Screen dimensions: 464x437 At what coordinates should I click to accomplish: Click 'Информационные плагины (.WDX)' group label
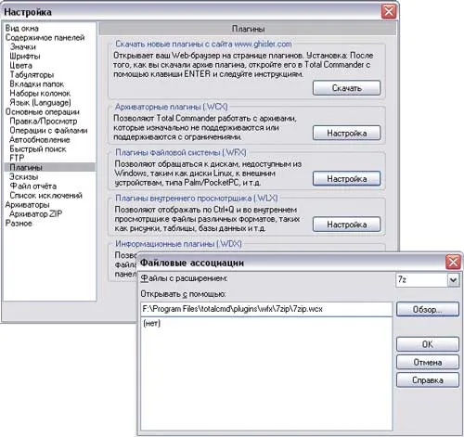(x=178, y=244)
